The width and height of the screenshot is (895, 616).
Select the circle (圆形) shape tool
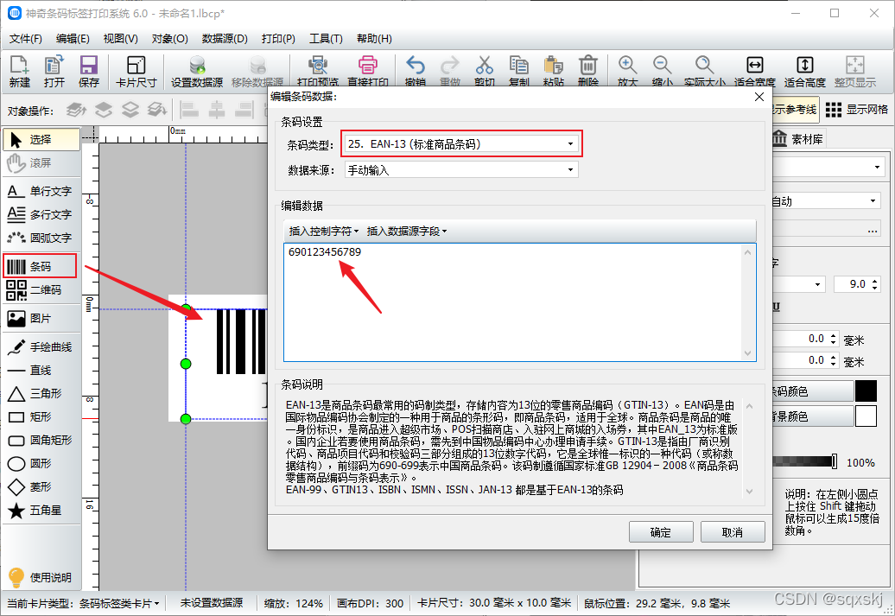pos(41,464)
